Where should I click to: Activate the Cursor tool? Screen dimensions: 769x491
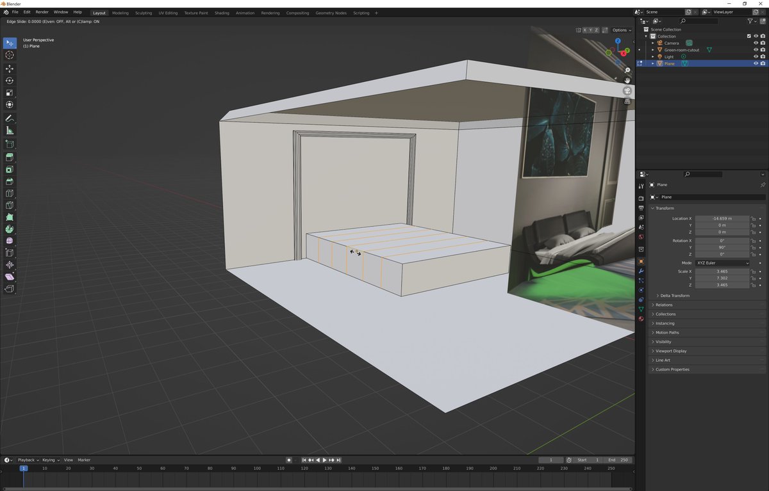coord(10,55)
